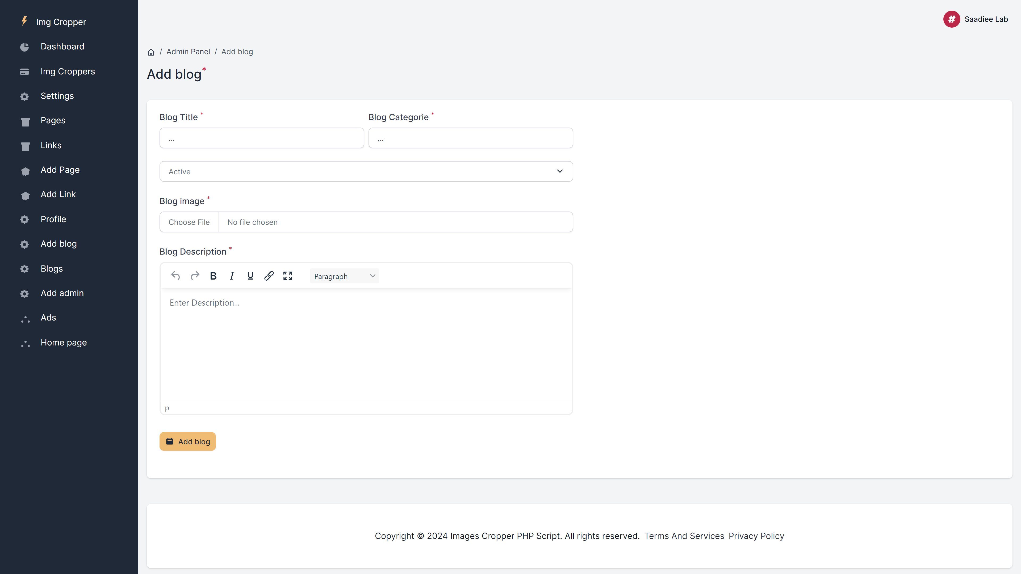The height and width of the screenshot is (574, 1021).
Task: Open the Paragraph format dropdown
Action: click(x=344, y=276)
